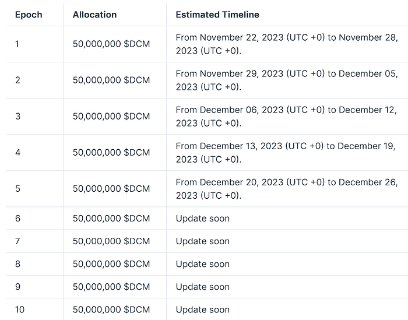Click the November 29 to December 05 timeline
This screenshot has width=408, height=320.
pos(286,80)
